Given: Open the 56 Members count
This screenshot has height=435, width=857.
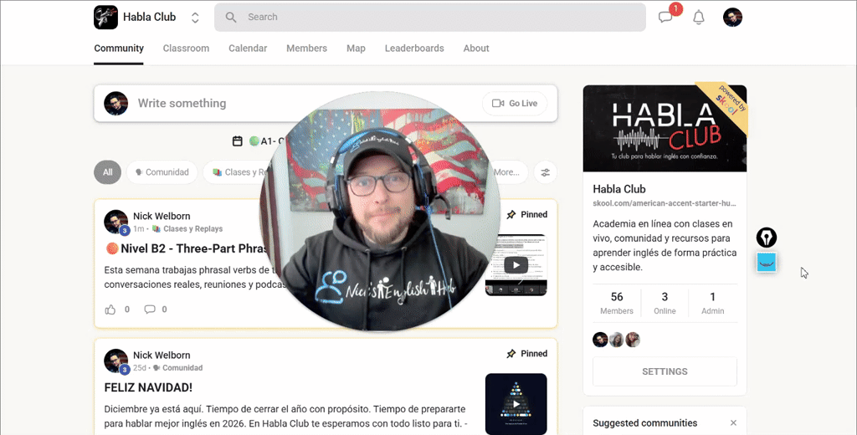Looking at the screenshot, I should (x=617, y=303).
